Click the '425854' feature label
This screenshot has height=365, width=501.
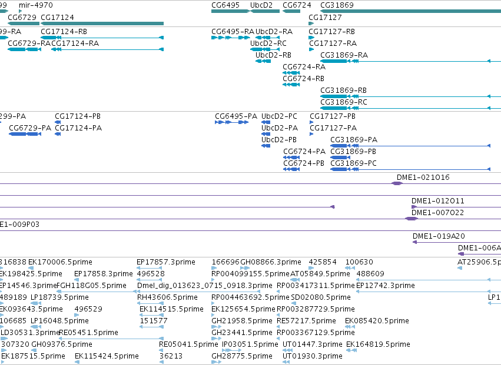pos(323,262)
